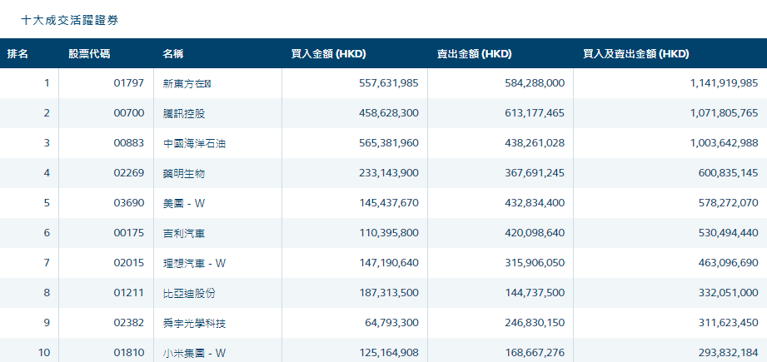
Task: Click total turnover 1,003,642,988
Action: click(x=725, y=143)
